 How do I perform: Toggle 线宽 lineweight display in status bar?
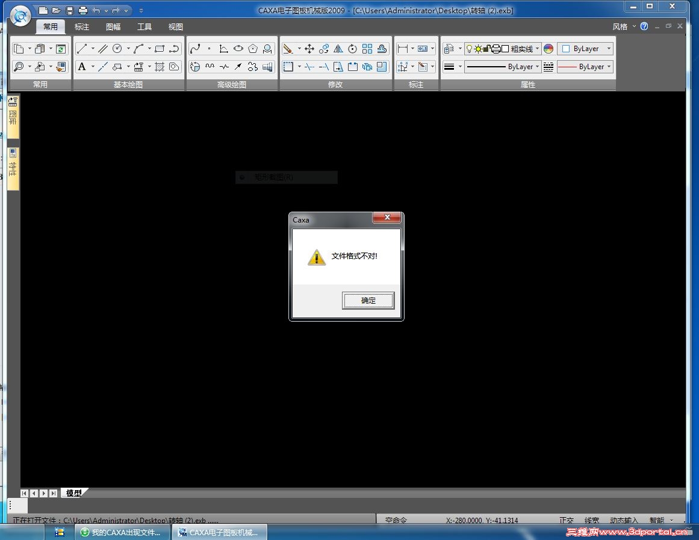point(592,520)
